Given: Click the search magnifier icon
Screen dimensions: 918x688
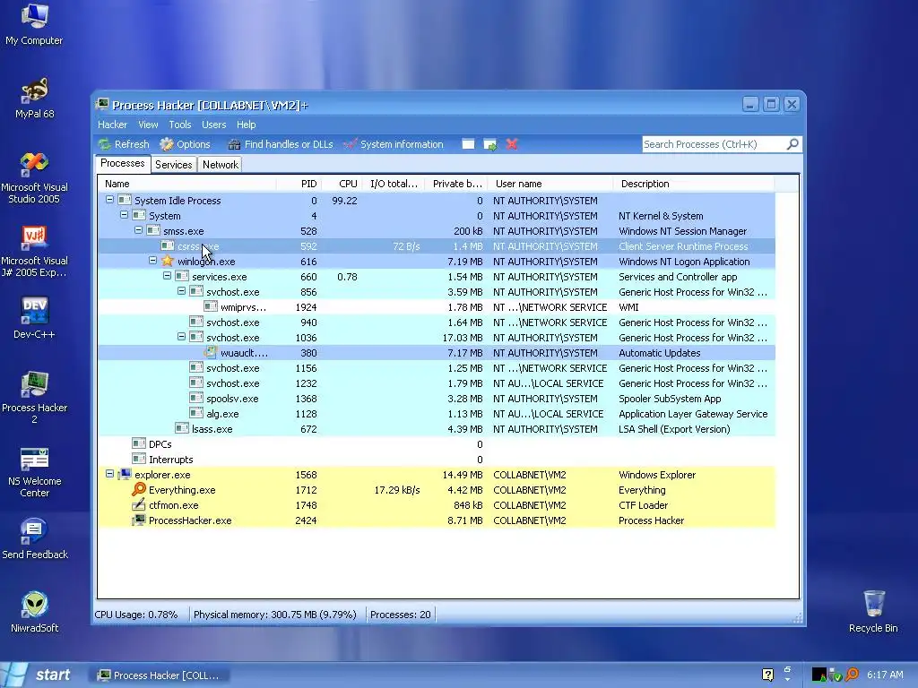Looking at the screenshot, I should 792,144.
